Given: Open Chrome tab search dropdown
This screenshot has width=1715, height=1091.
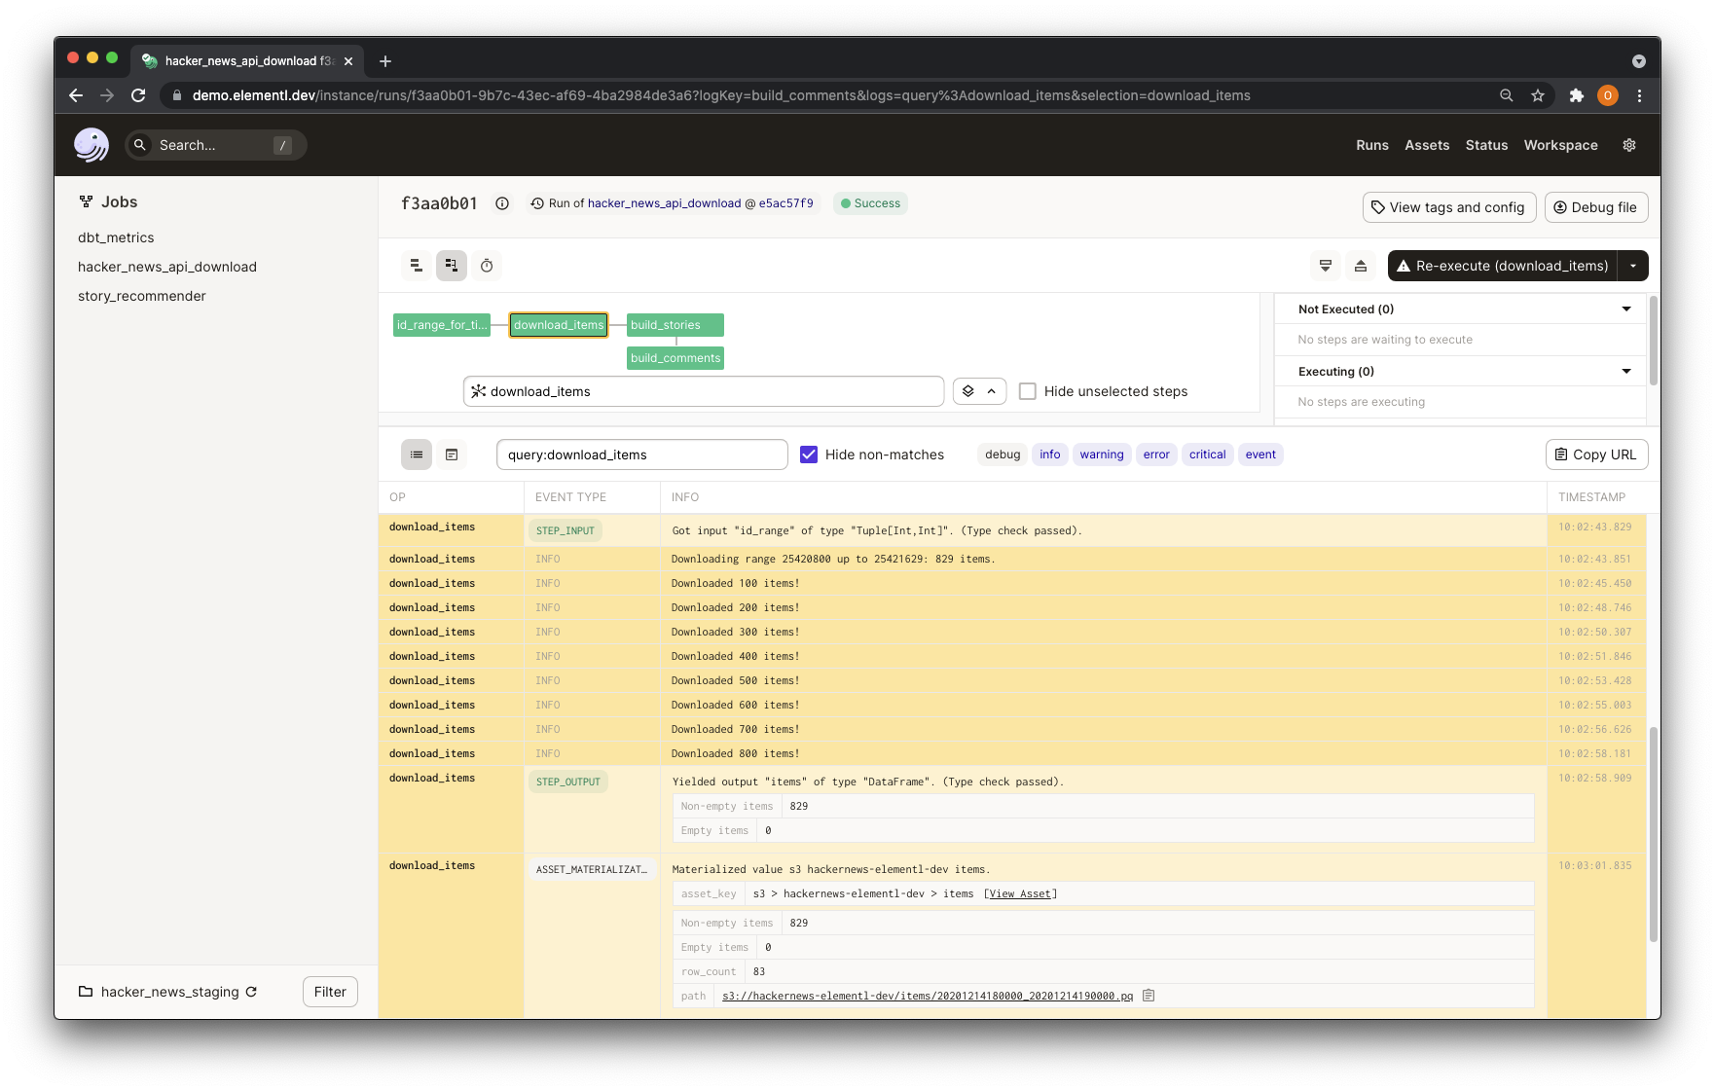Looking at the screenshot, I should click(1639, 61).
